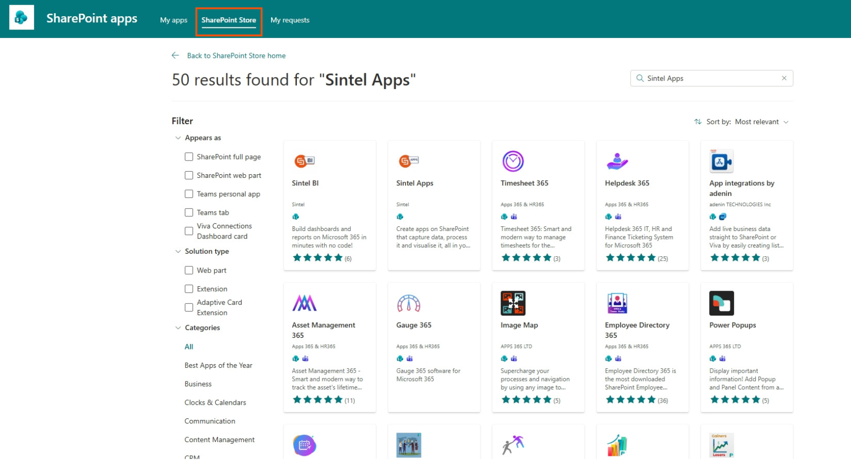This screenshot has width=851, height=470.
Task: Click the Gauge 365 dial icon
Action: 408,303
